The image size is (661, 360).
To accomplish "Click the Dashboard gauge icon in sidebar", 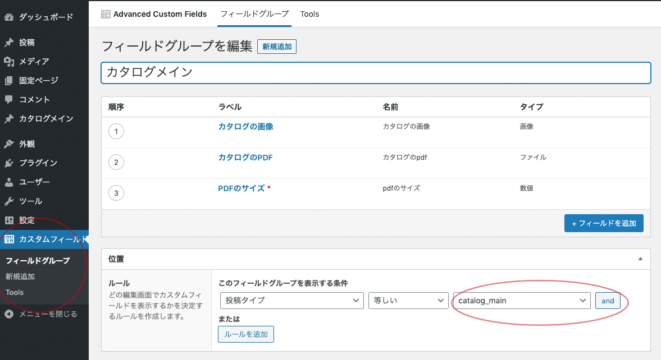I will (9, 17).
